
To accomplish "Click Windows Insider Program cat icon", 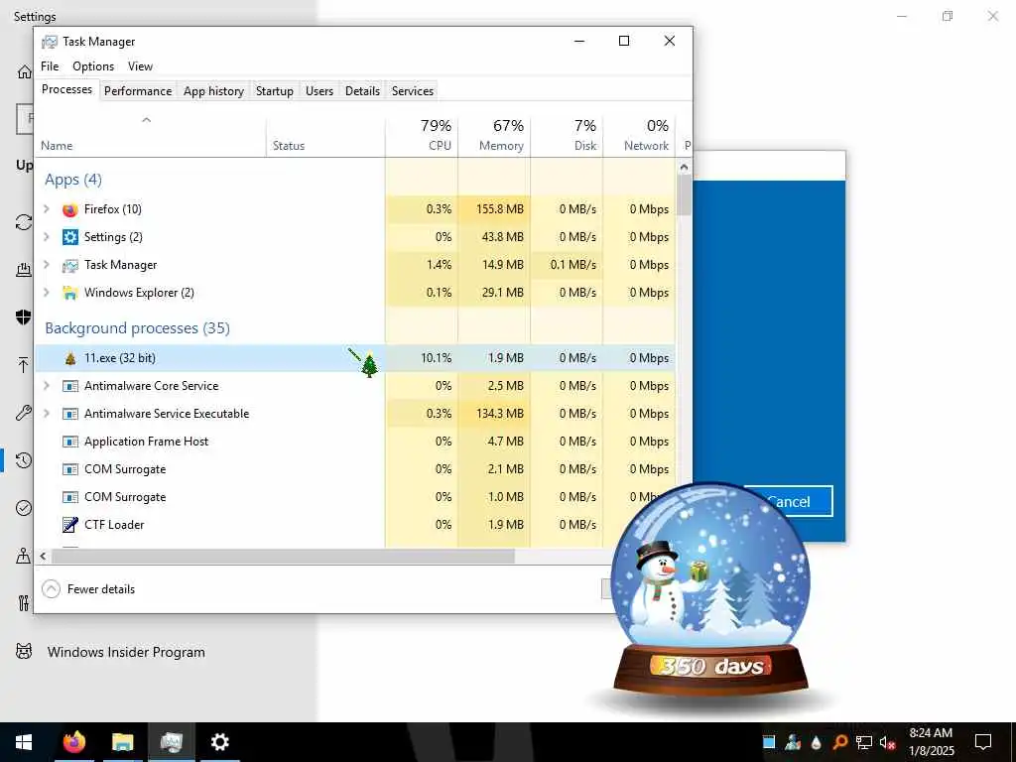I will tap(24, 651).
